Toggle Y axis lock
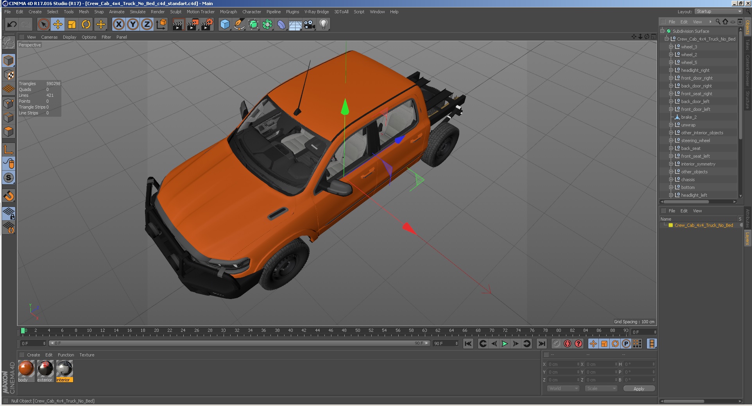 [133, 25]
